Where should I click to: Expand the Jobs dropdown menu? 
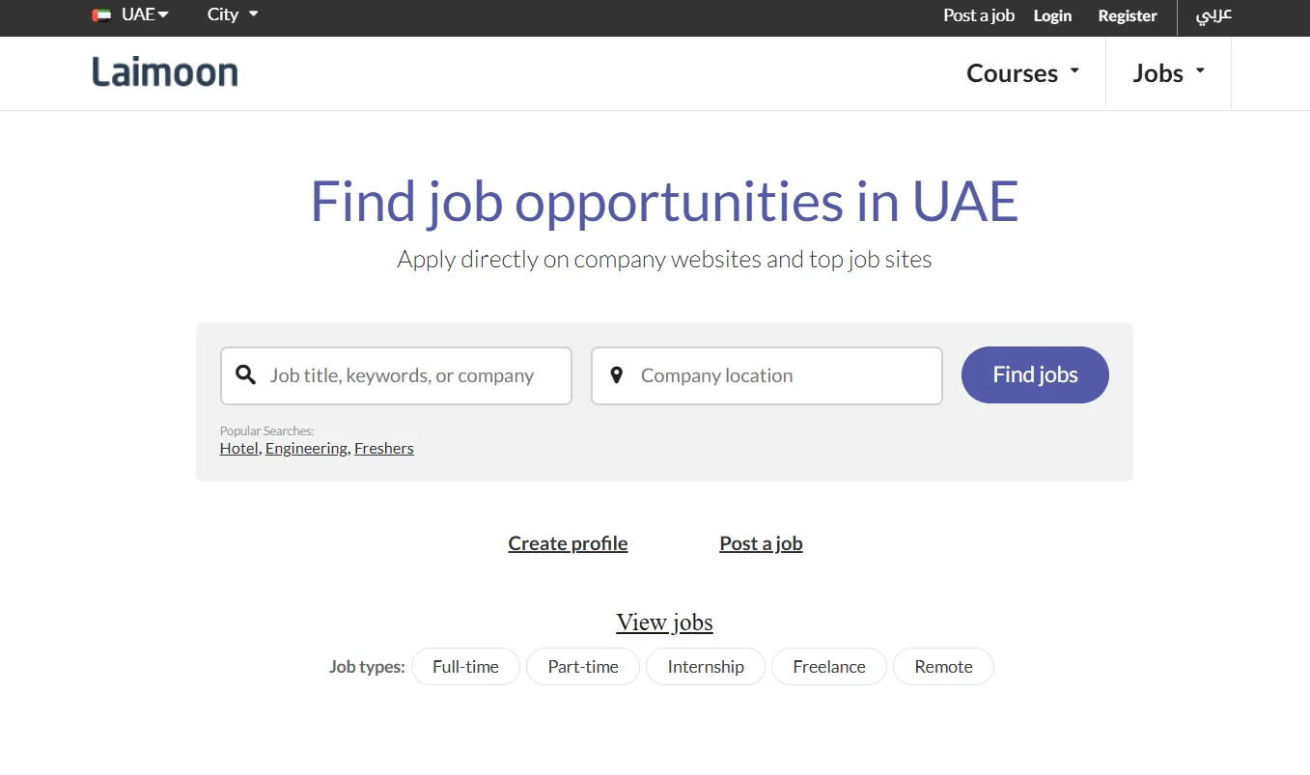click(x=1168, y=72)
